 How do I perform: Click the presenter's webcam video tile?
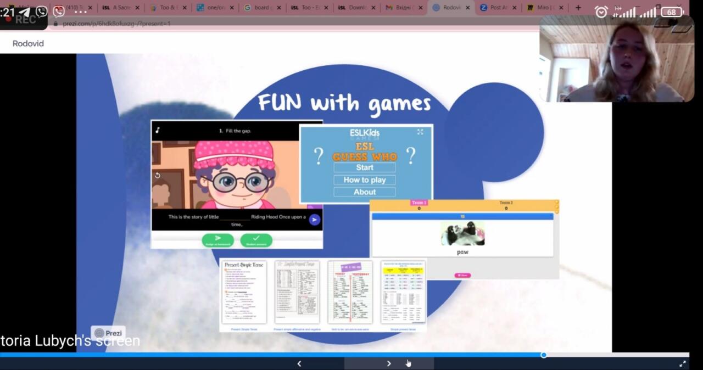(617, 58)
